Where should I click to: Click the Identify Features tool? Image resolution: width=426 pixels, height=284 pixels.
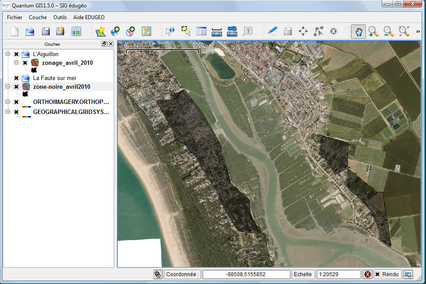(x=170, y=31)
